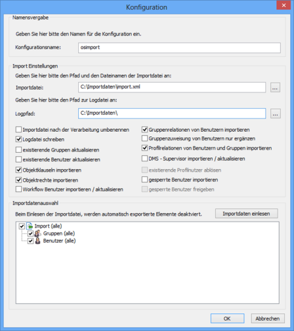Screen dimensions: 294x331
Task: Uncheck Logdatei schreiben
Action: tap(18, 139)
